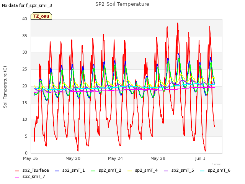The width and height of the screenshot is (245, 184).
Task: Click the SP2 Soil Temperature chart title
Action: [x=122, y=4]
